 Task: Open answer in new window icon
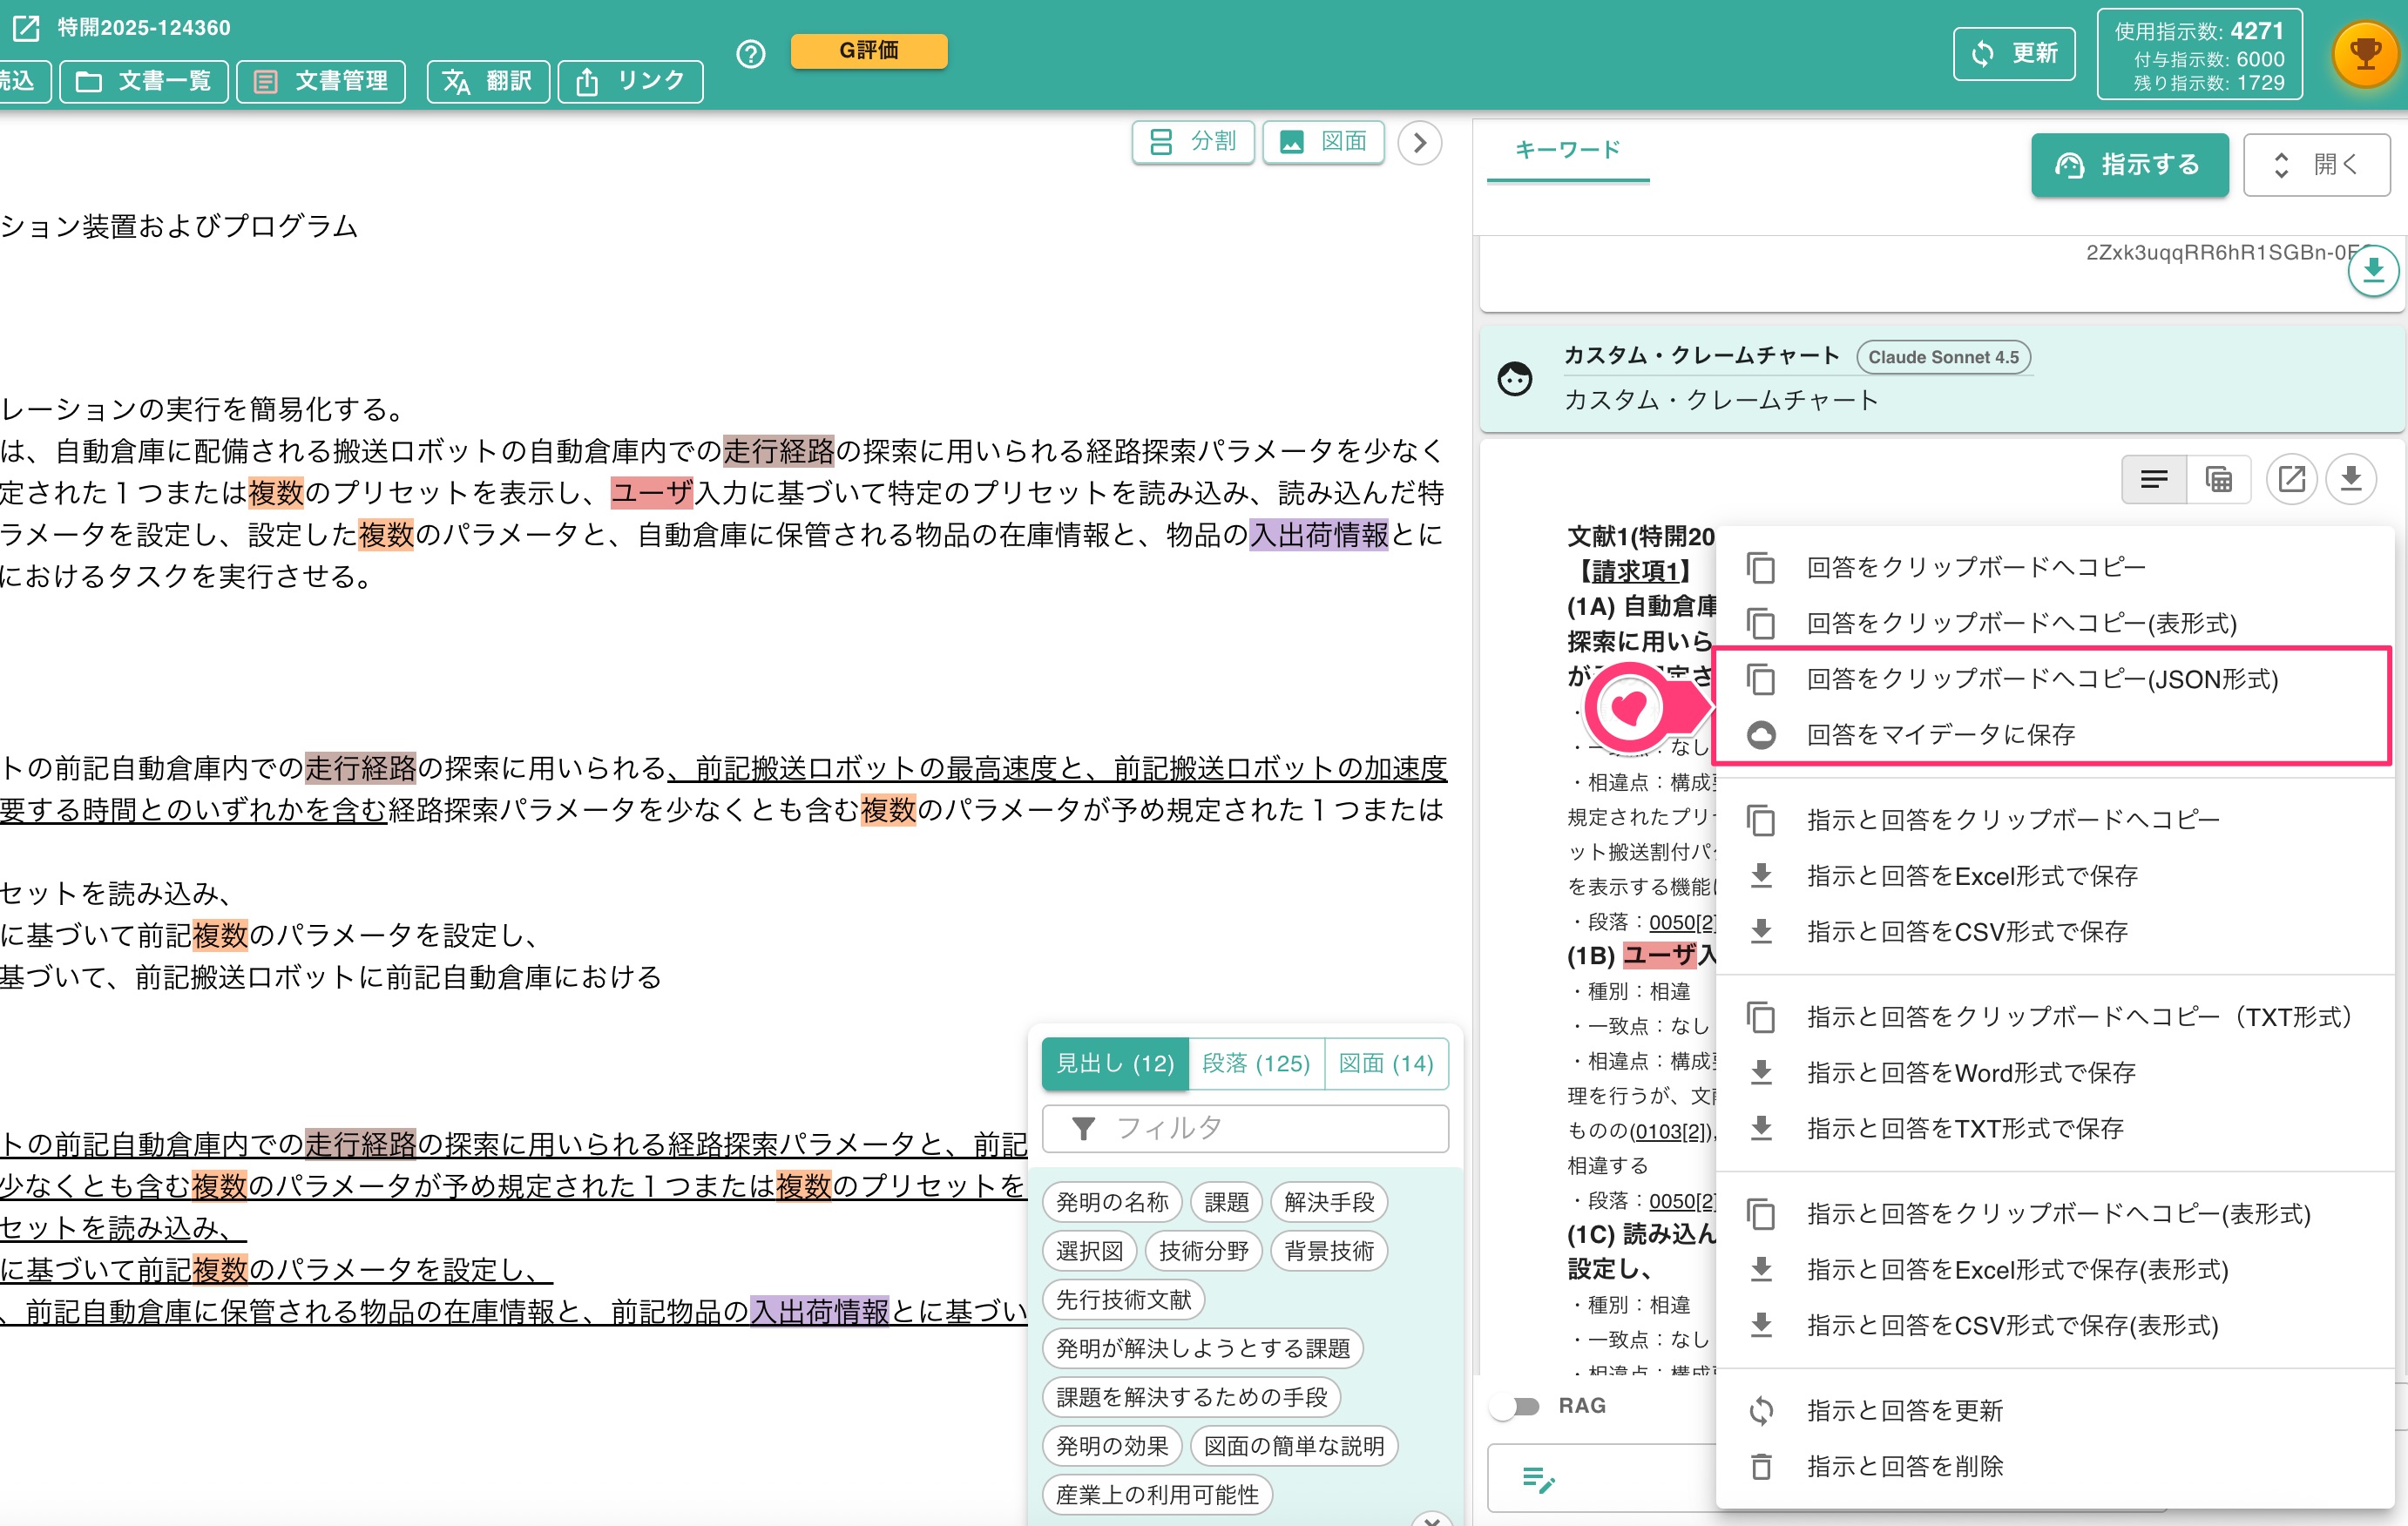point(2291,480)
